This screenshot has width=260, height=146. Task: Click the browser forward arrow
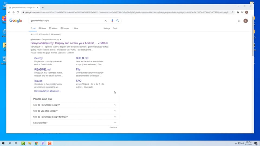[14, 12]
